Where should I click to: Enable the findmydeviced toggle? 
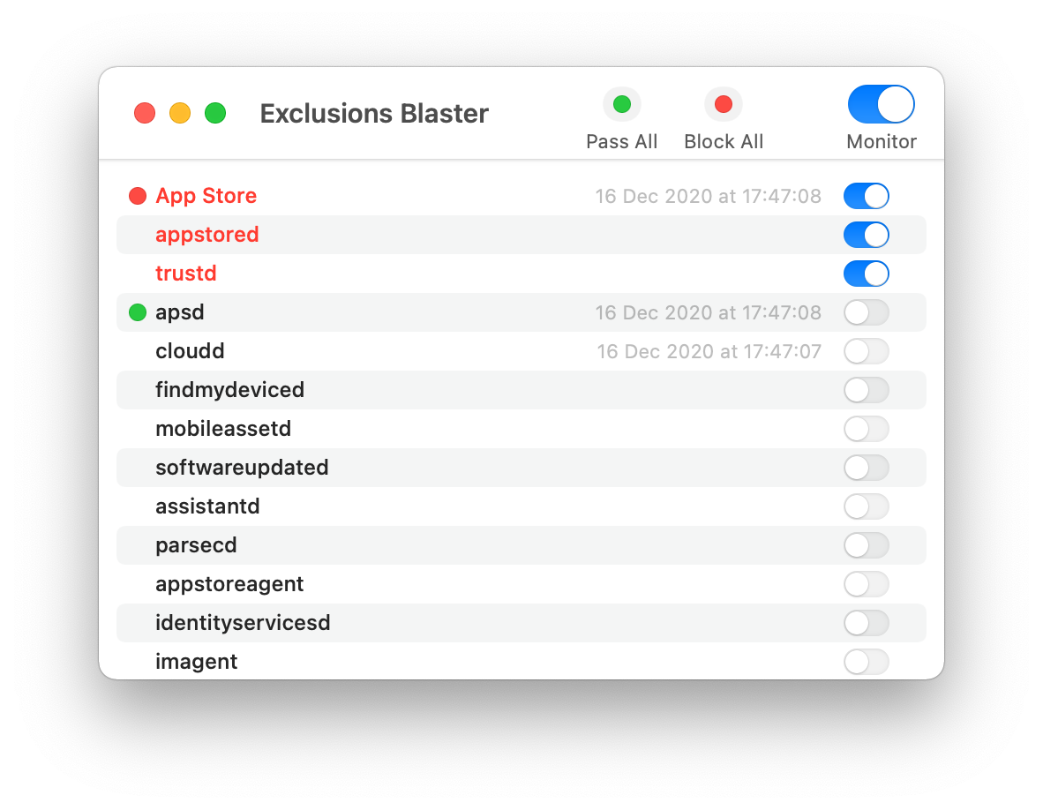866,390
